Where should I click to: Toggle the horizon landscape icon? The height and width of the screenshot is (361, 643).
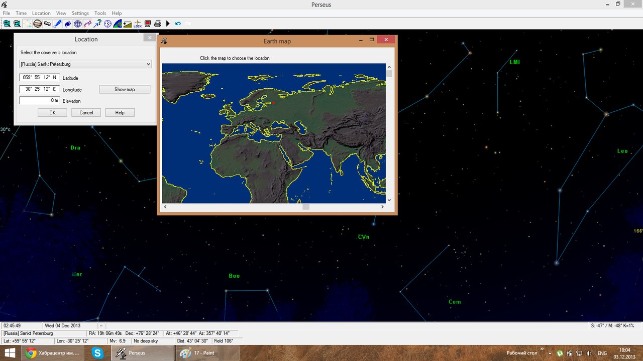(128, 24)
